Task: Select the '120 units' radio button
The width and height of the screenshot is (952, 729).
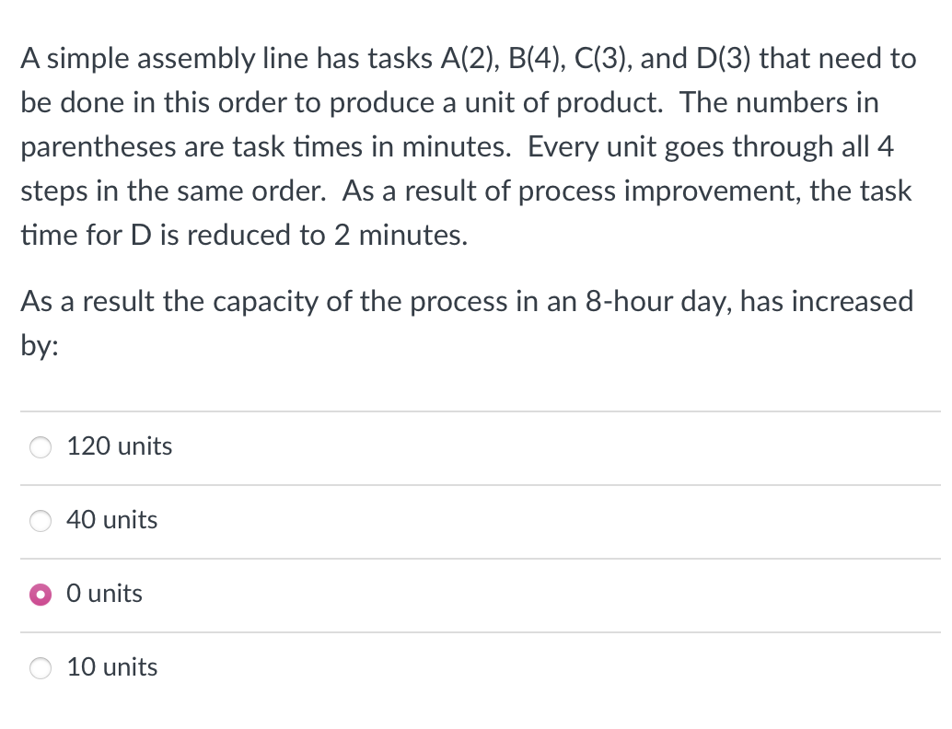Action: (x=40, y=447)
